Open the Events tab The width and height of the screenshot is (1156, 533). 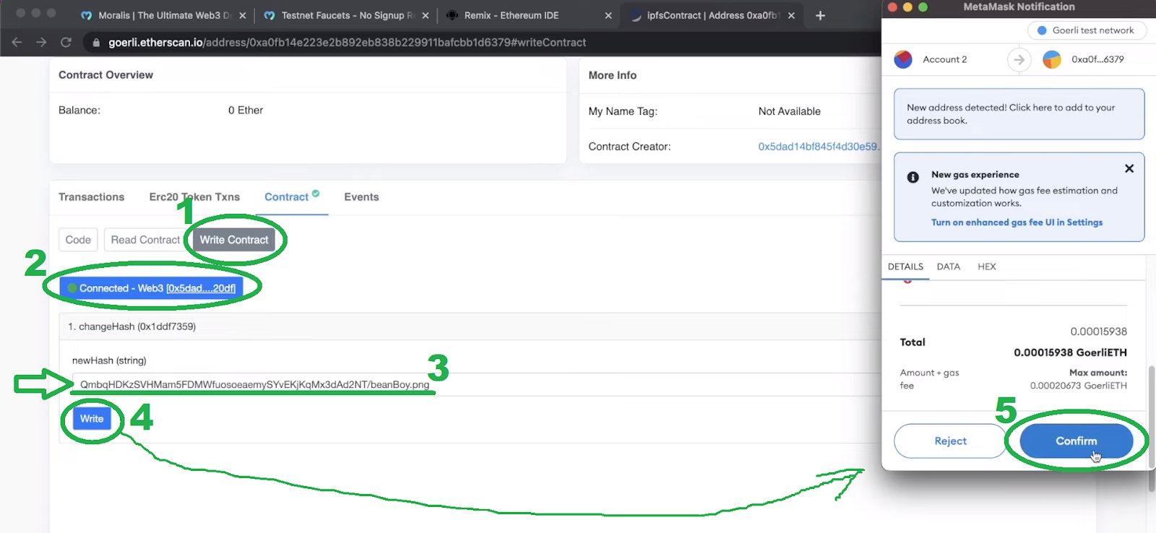pyautogui.click(x=361, y=197)
